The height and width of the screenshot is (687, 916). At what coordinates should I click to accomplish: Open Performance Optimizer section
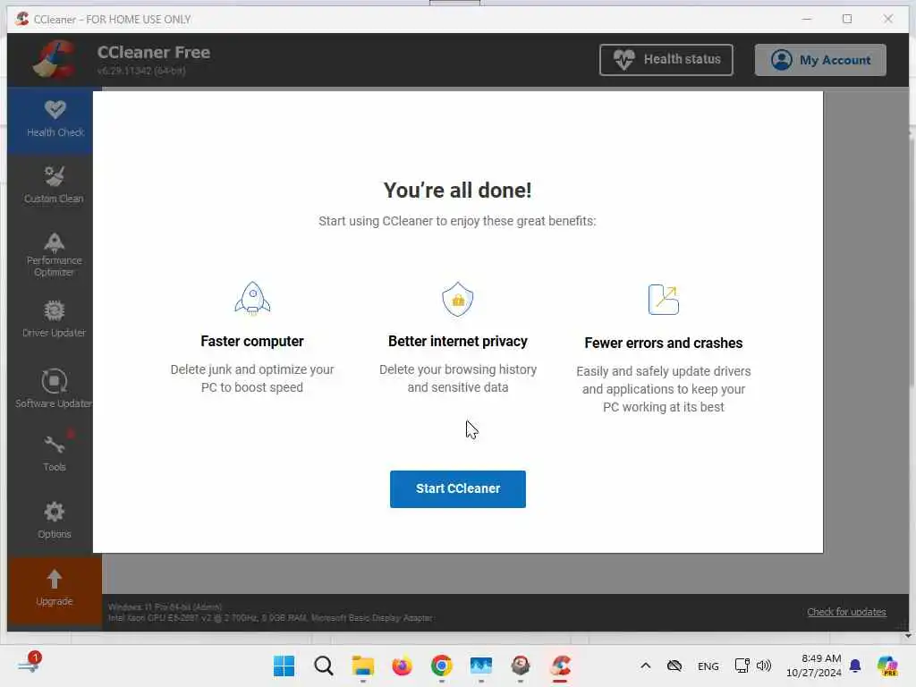(x=55, y=255)
